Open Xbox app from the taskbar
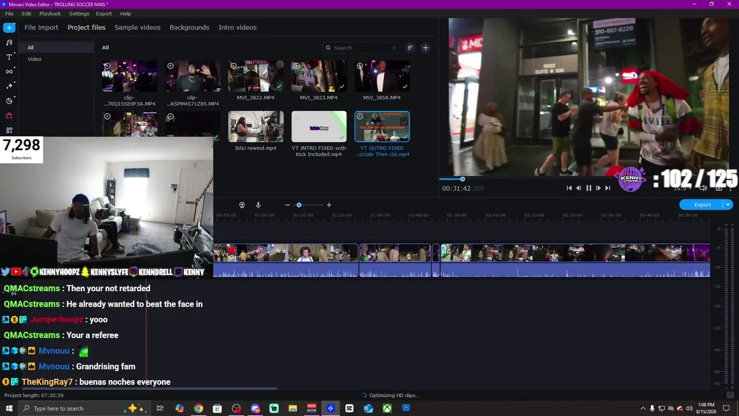The width and height of the screenshot is (739, 416). coord(387,408)
